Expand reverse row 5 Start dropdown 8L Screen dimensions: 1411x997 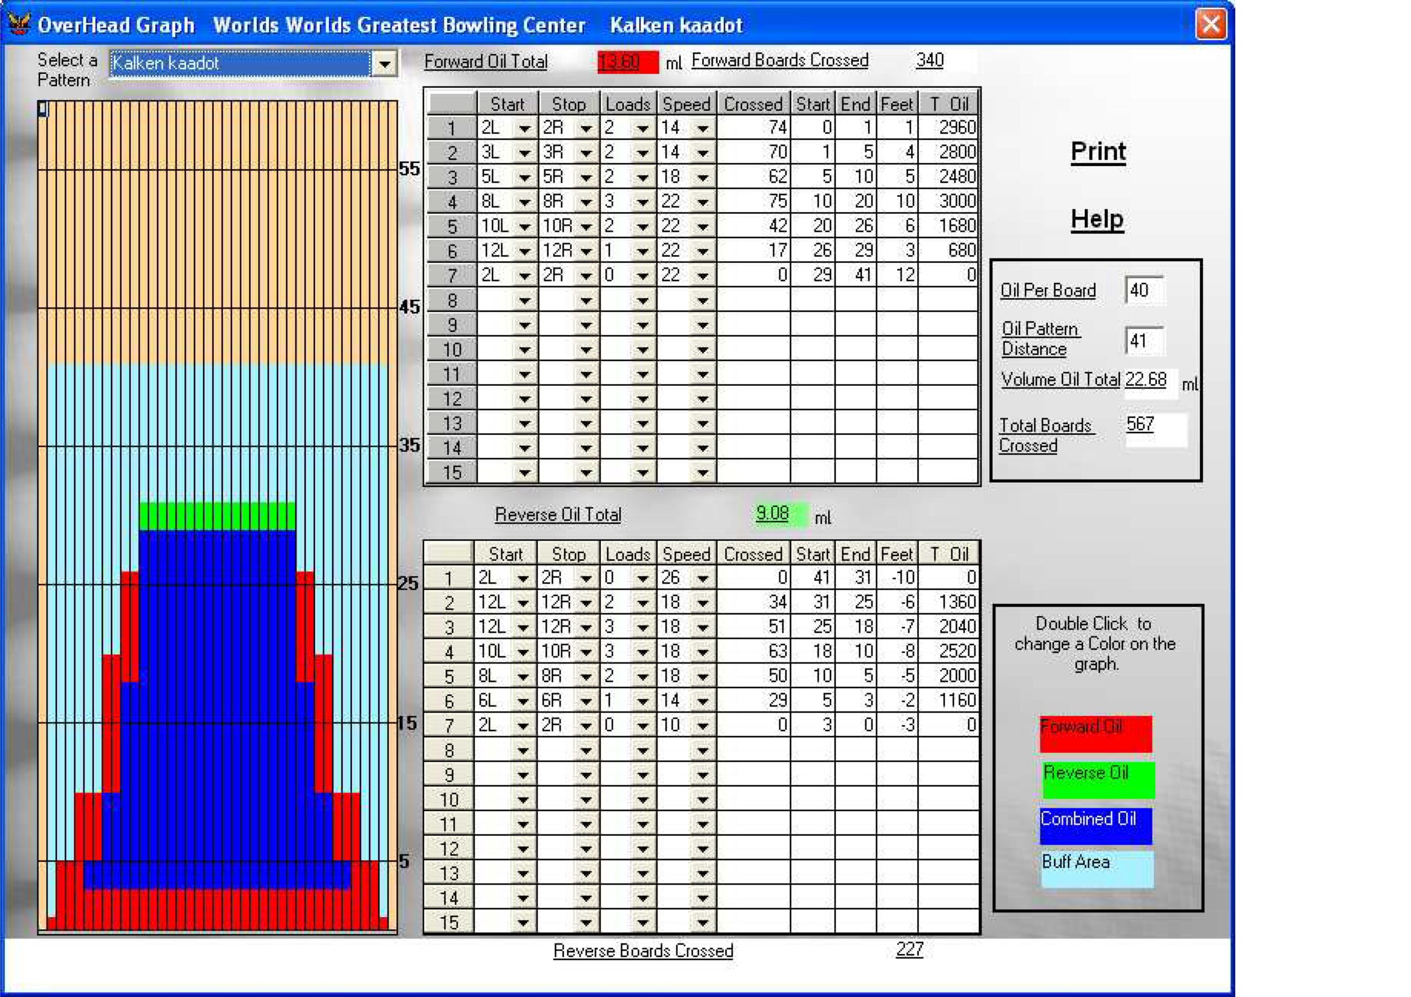click(524, 676)
